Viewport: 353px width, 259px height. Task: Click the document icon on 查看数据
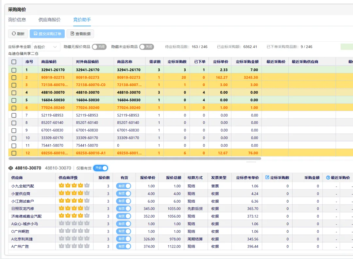coord(72,34)
